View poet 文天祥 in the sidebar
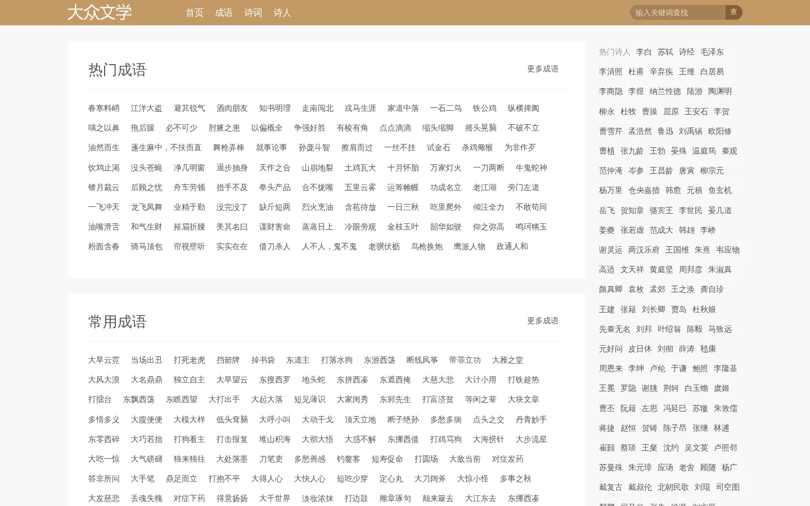This screenshot has height=506, width=810. tap(632, 269)
